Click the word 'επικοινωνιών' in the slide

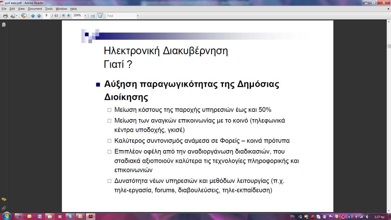point(133,170)
